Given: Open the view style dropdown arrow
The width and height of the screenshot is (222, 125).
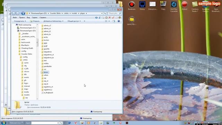Looking at the screenshot, I should pyautogui.click(x=109, y=21).
